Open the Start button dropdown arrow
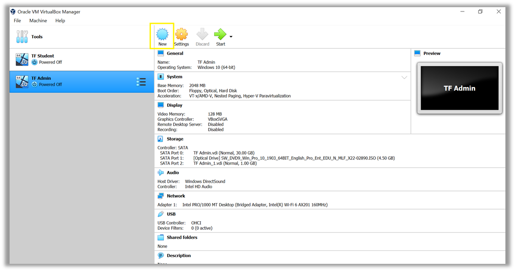 click(x=231, y=37)
